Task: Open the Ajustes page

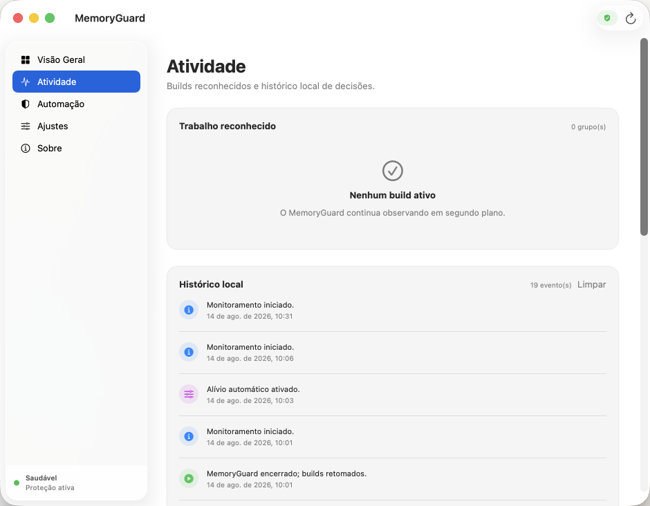Action: 76,126
